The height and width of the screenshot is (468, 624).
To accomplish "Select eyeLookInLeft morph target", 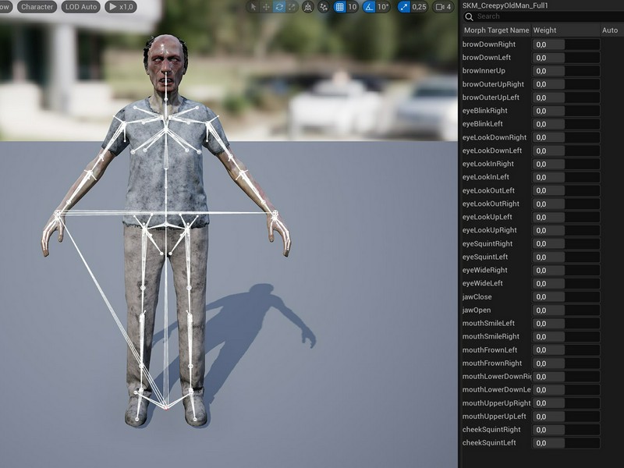I will pyautogui.click(x=485, y=177).
